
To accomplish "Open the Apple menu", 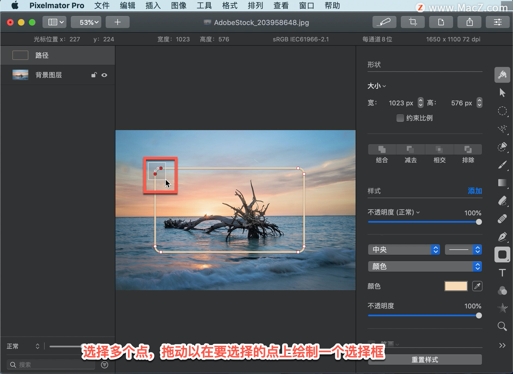I will pos(15,5).
